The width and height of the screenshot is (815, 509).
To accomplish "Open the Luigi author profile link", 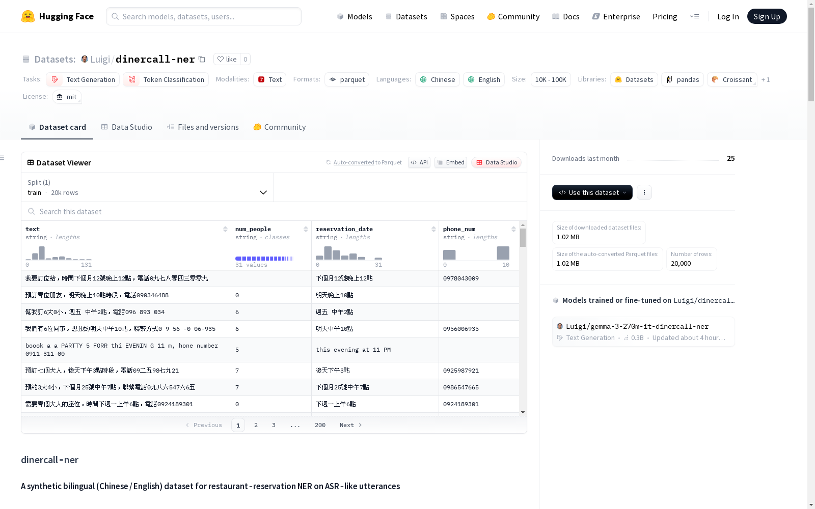I will pos(100,59).
